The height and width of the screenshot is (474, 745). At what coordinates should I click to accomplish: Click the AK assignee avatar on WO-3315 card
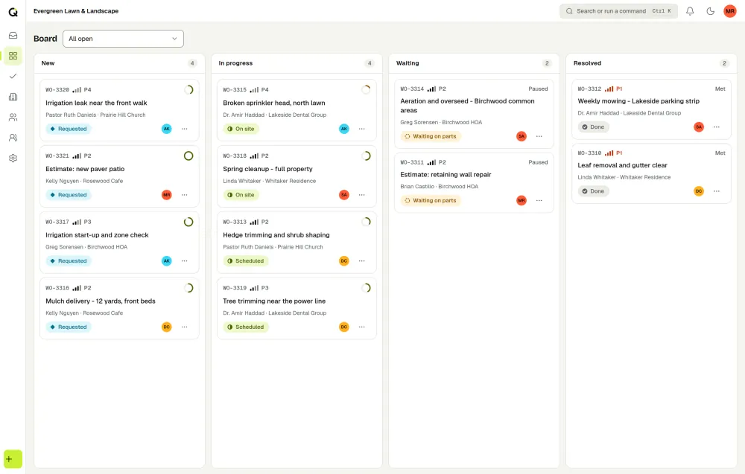[x=344, y=129]
